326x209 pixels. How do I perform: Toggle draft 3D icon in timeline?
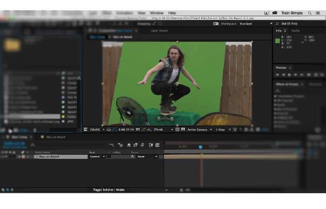pyautogui.click(x=120, y=145)
